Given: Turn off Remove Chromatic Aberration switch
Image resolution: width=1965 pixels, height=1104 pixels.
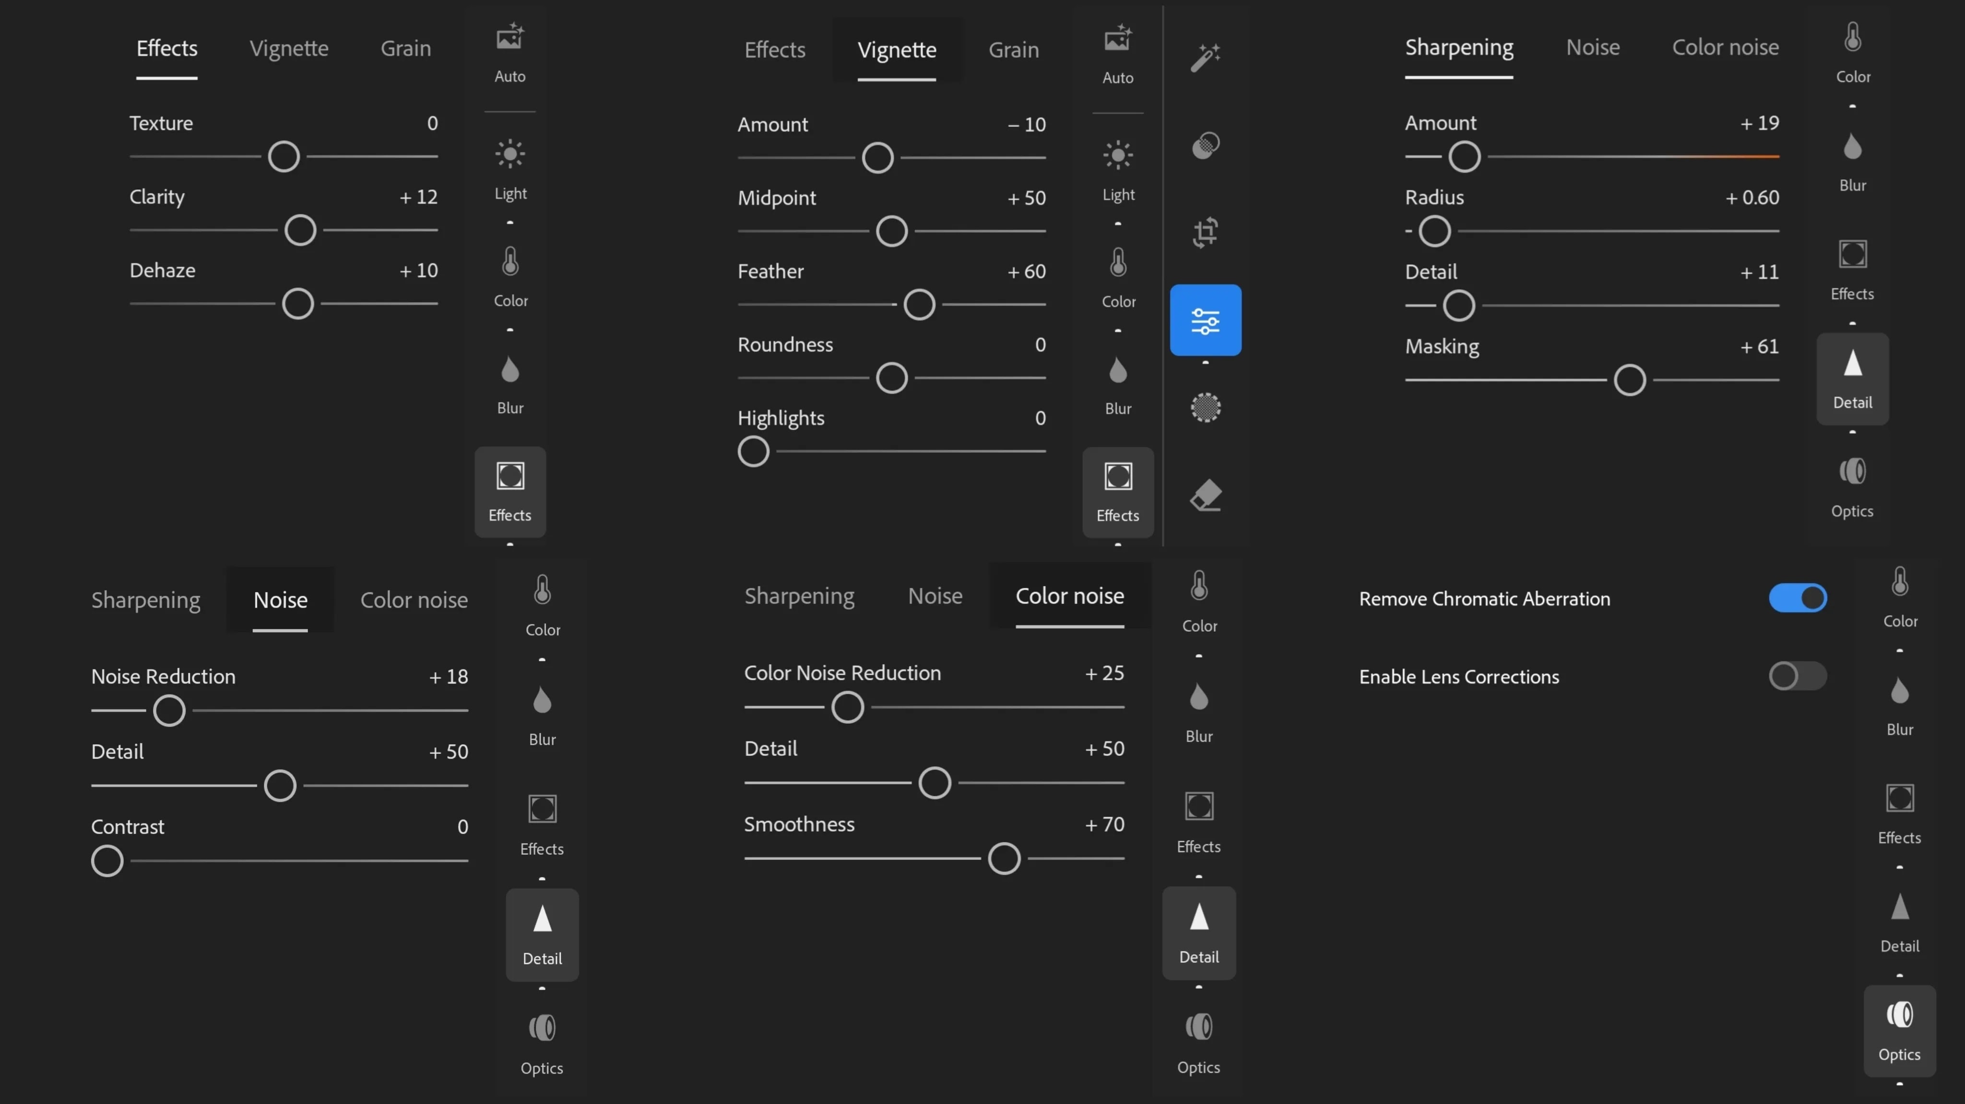Looking at the screenshot, I should [x=1797, y=598].
